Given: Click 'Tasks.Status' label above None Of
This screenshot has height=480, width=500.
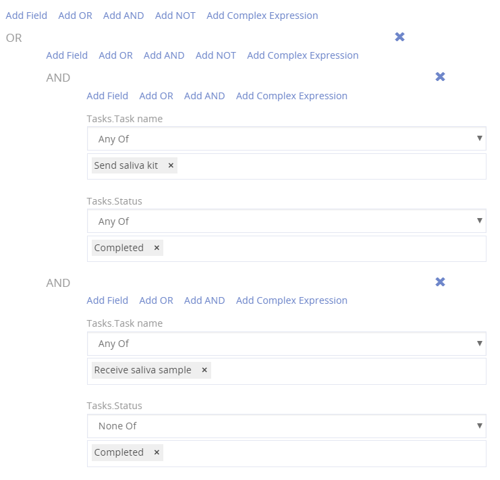Looking at the screenshot, I should click(x=115, y=406).
